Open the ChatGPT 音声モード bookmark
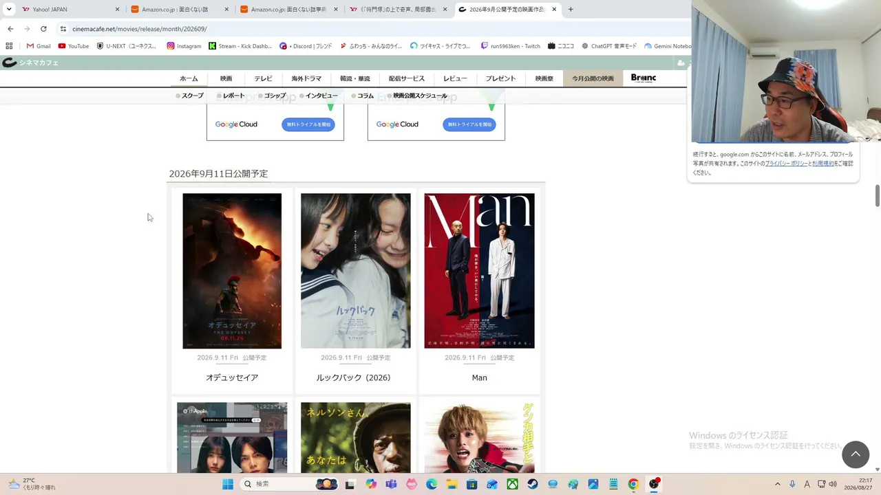This screenshot has width=881, height=495. pos(609,46)
